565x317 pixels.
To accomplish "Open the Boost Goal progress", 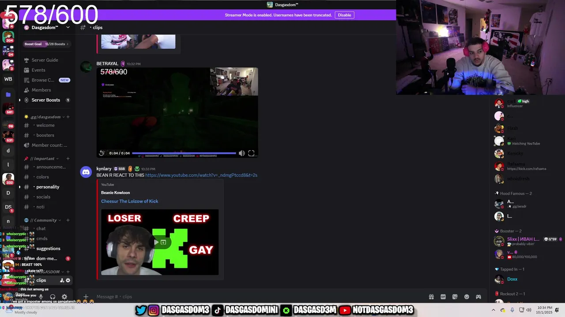I will click(x=46, y=44).
